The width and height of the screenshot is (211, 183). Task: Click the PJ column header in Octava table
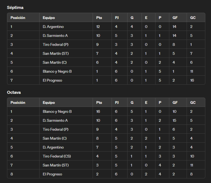[117, 102]
